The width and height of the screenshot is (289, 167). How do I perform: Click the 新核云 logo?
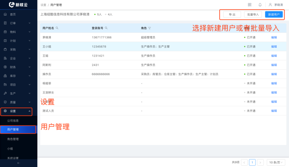pos(18,5)
